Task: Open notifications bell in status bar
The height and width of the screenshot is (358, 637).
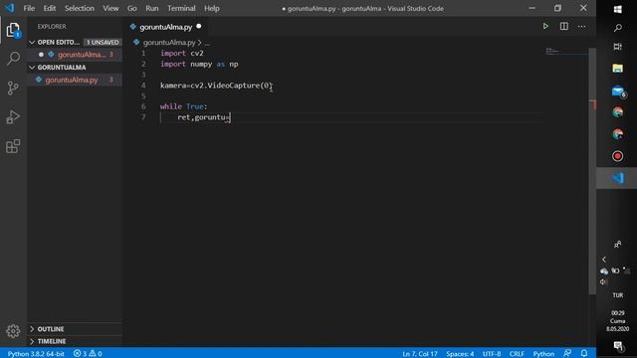Action: [x=584, y=354]
